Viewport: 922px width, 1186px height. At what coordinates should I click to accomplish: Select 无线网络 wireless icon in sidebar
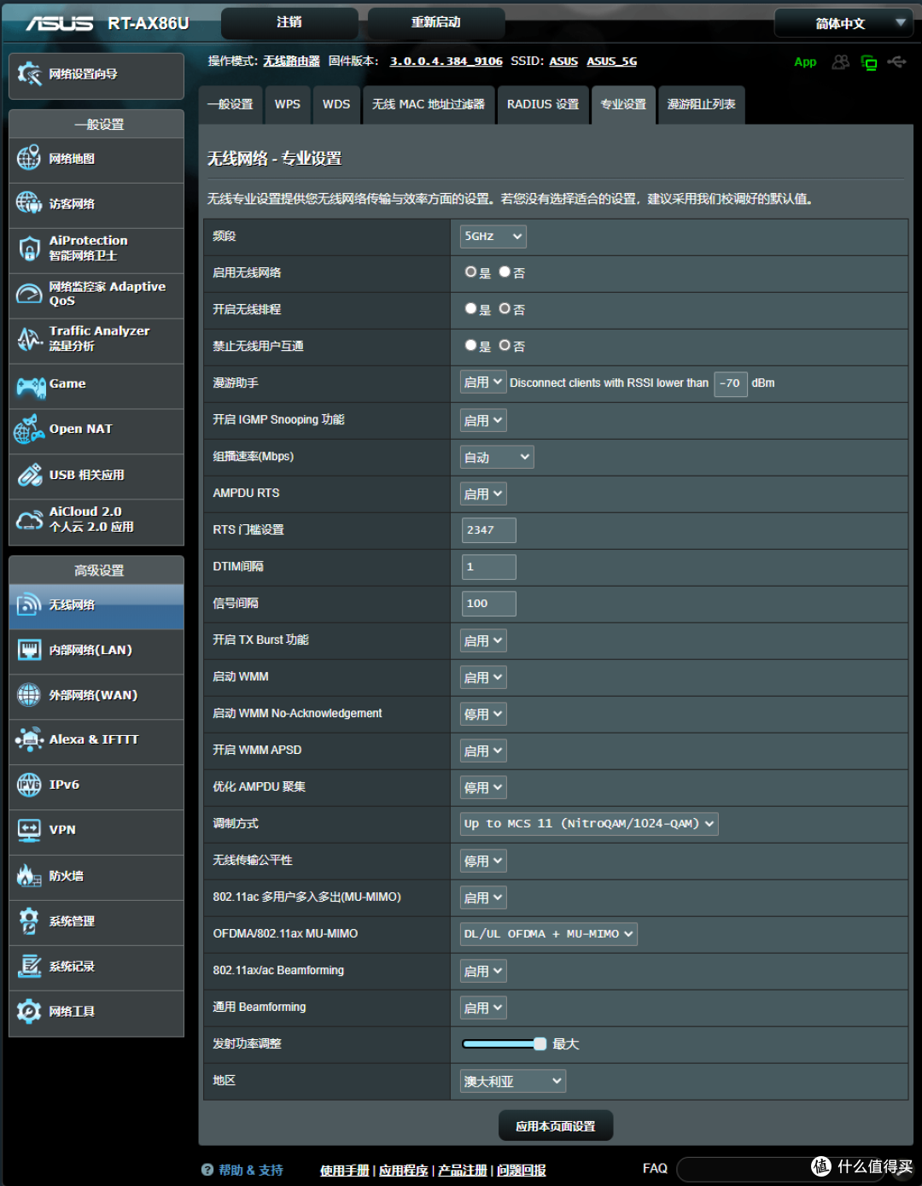click(x=29, y=605)
